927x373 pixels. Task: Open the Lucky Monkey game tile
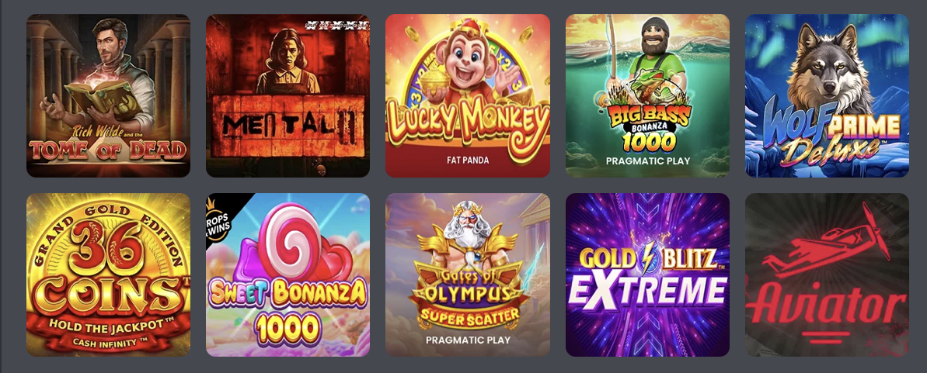(x=468, y=95)
